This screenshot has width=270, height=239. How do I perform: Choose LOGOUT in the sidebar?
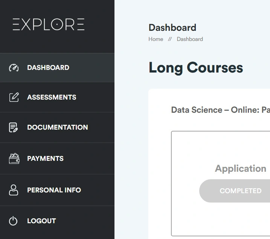57,221
